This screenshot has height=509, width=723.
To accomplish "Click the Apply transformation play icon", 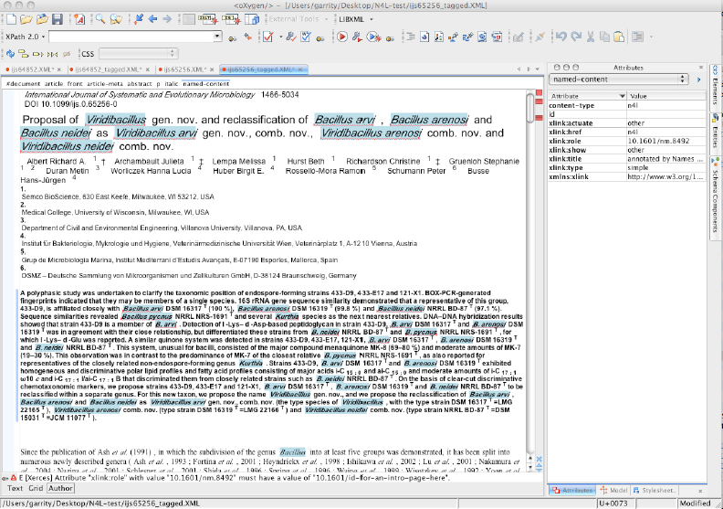I will [x=341, y=37].
